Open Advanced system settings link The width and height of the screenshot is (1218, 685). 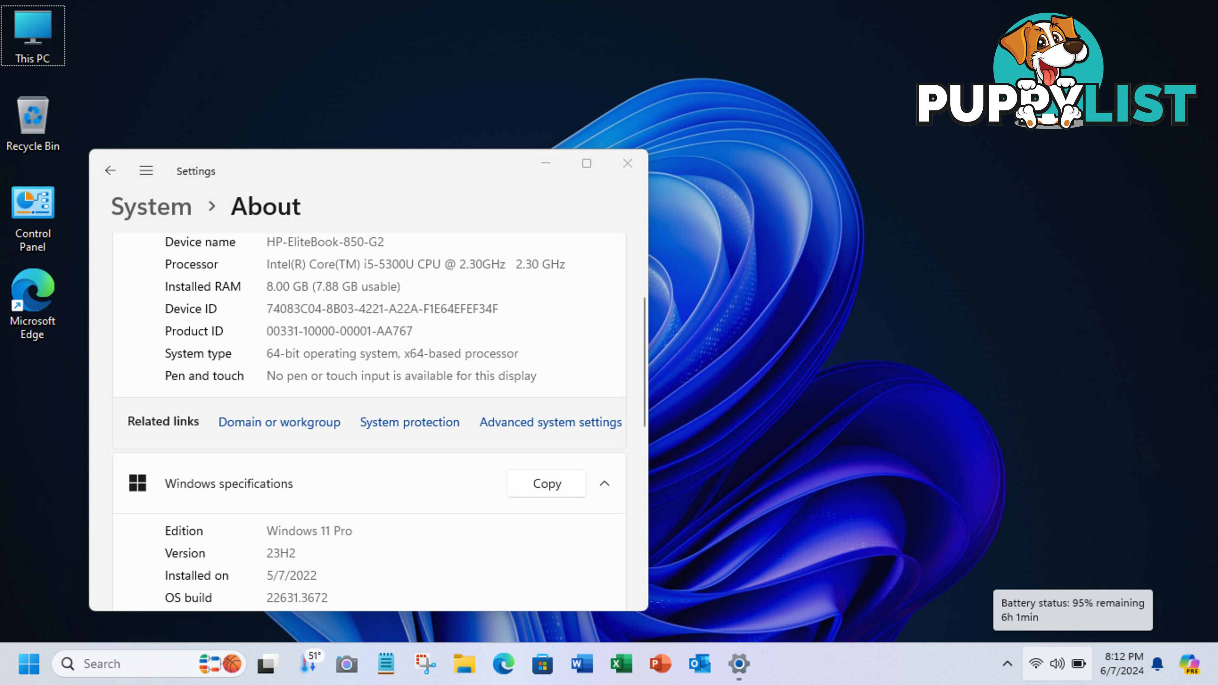[x=550, y=422]
